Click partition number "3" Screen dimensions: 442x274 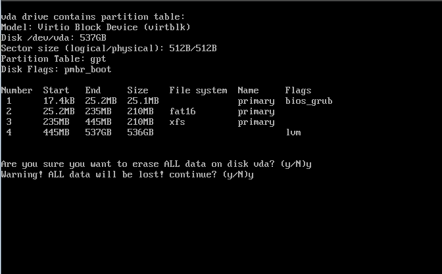click(x=9, y=122)
